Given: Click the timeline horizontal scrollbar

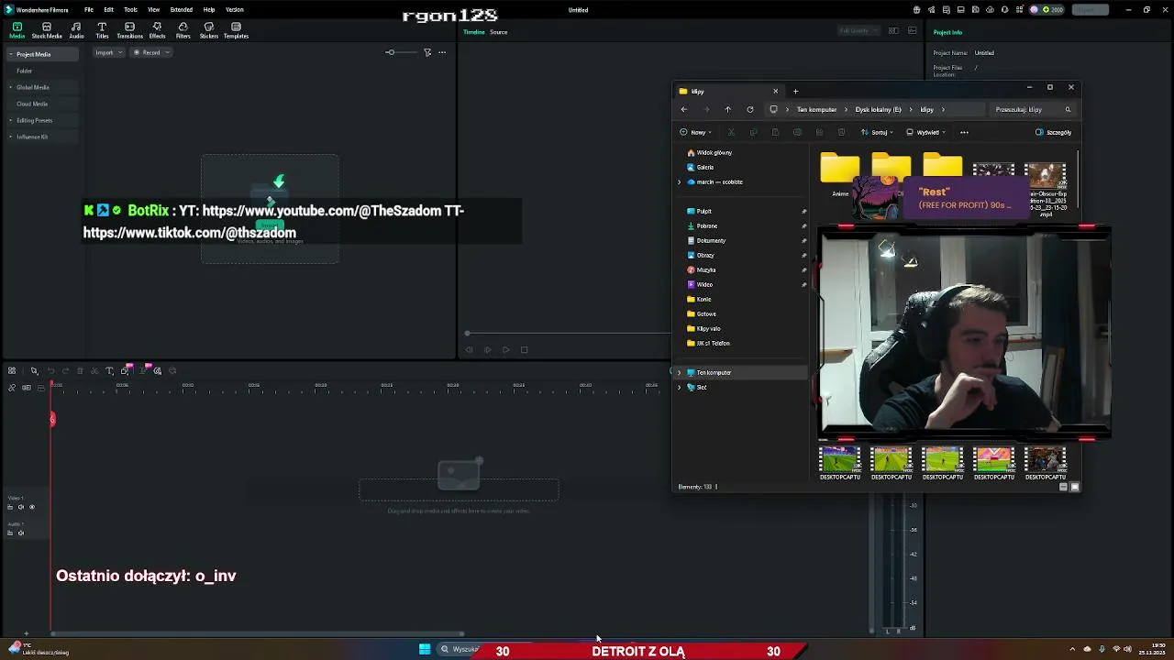Looking at the screenshot, I should point(257,633).
